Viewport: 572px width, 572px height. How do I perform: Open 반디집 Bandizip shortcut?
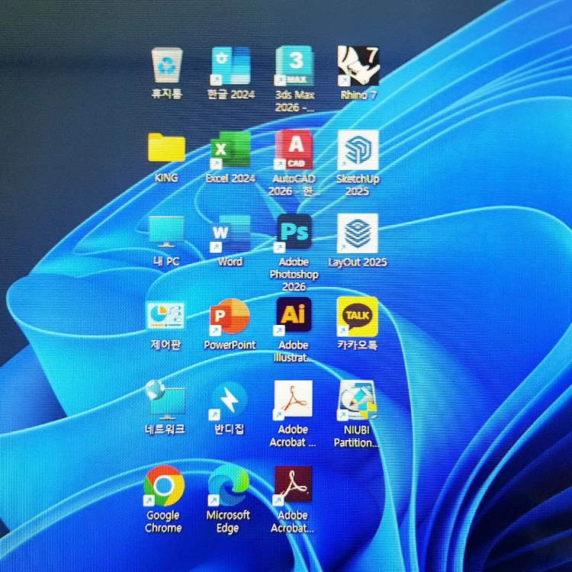click(x=229, y=400)
